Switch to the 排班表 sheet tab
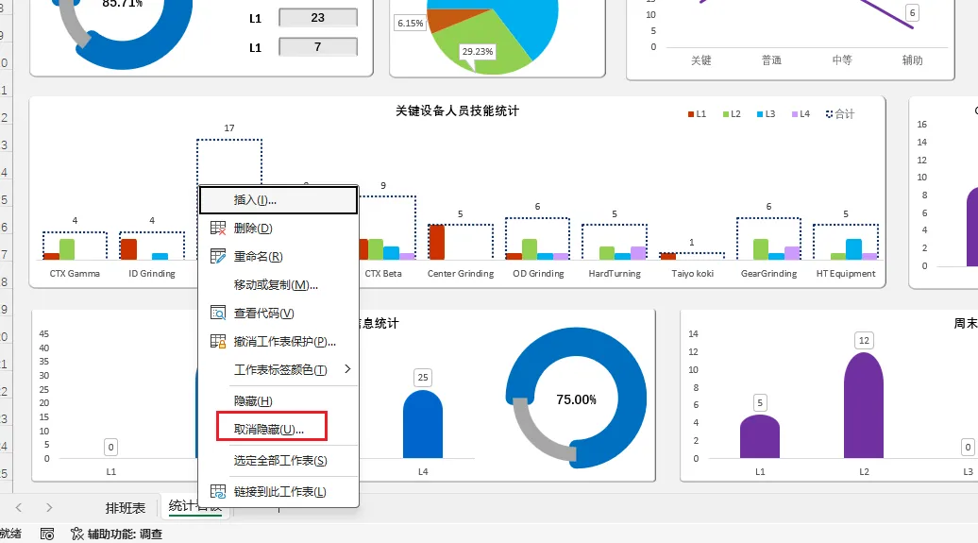978x543 pixels. coord(126,508)
